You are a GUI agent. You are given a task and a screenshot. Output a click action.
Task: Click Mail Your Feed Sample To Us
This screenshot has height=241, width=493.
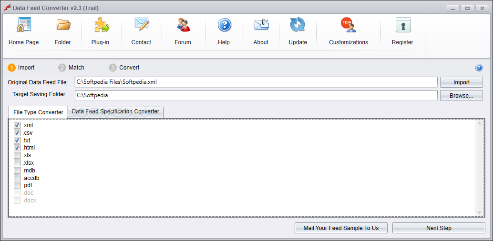[341, 228]
